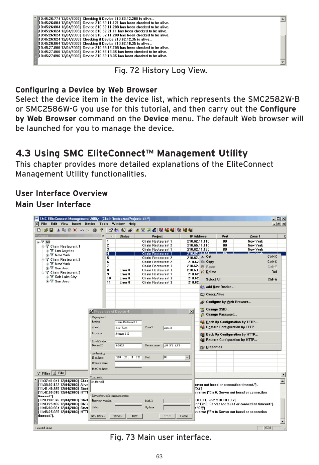Click the Cut scissors toolbar icon
This screenshot has width=319, height=465.
(x=59, y=230)
